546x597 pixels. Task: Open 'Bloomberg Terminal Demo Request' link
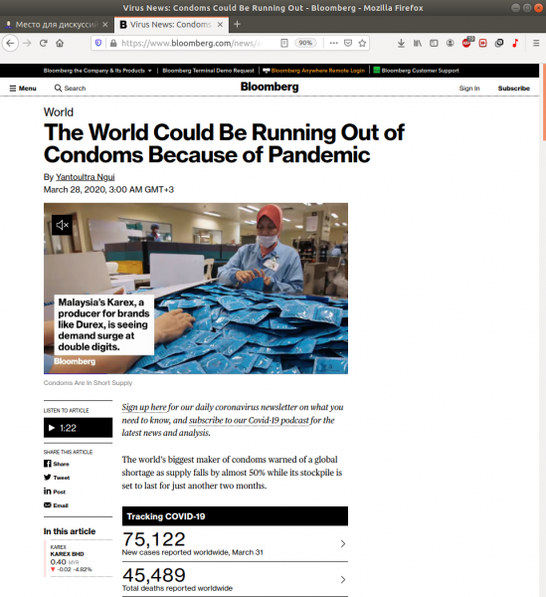[208, 71]
